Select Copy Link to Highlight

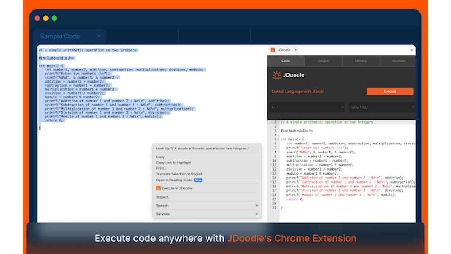click(174, 163)
